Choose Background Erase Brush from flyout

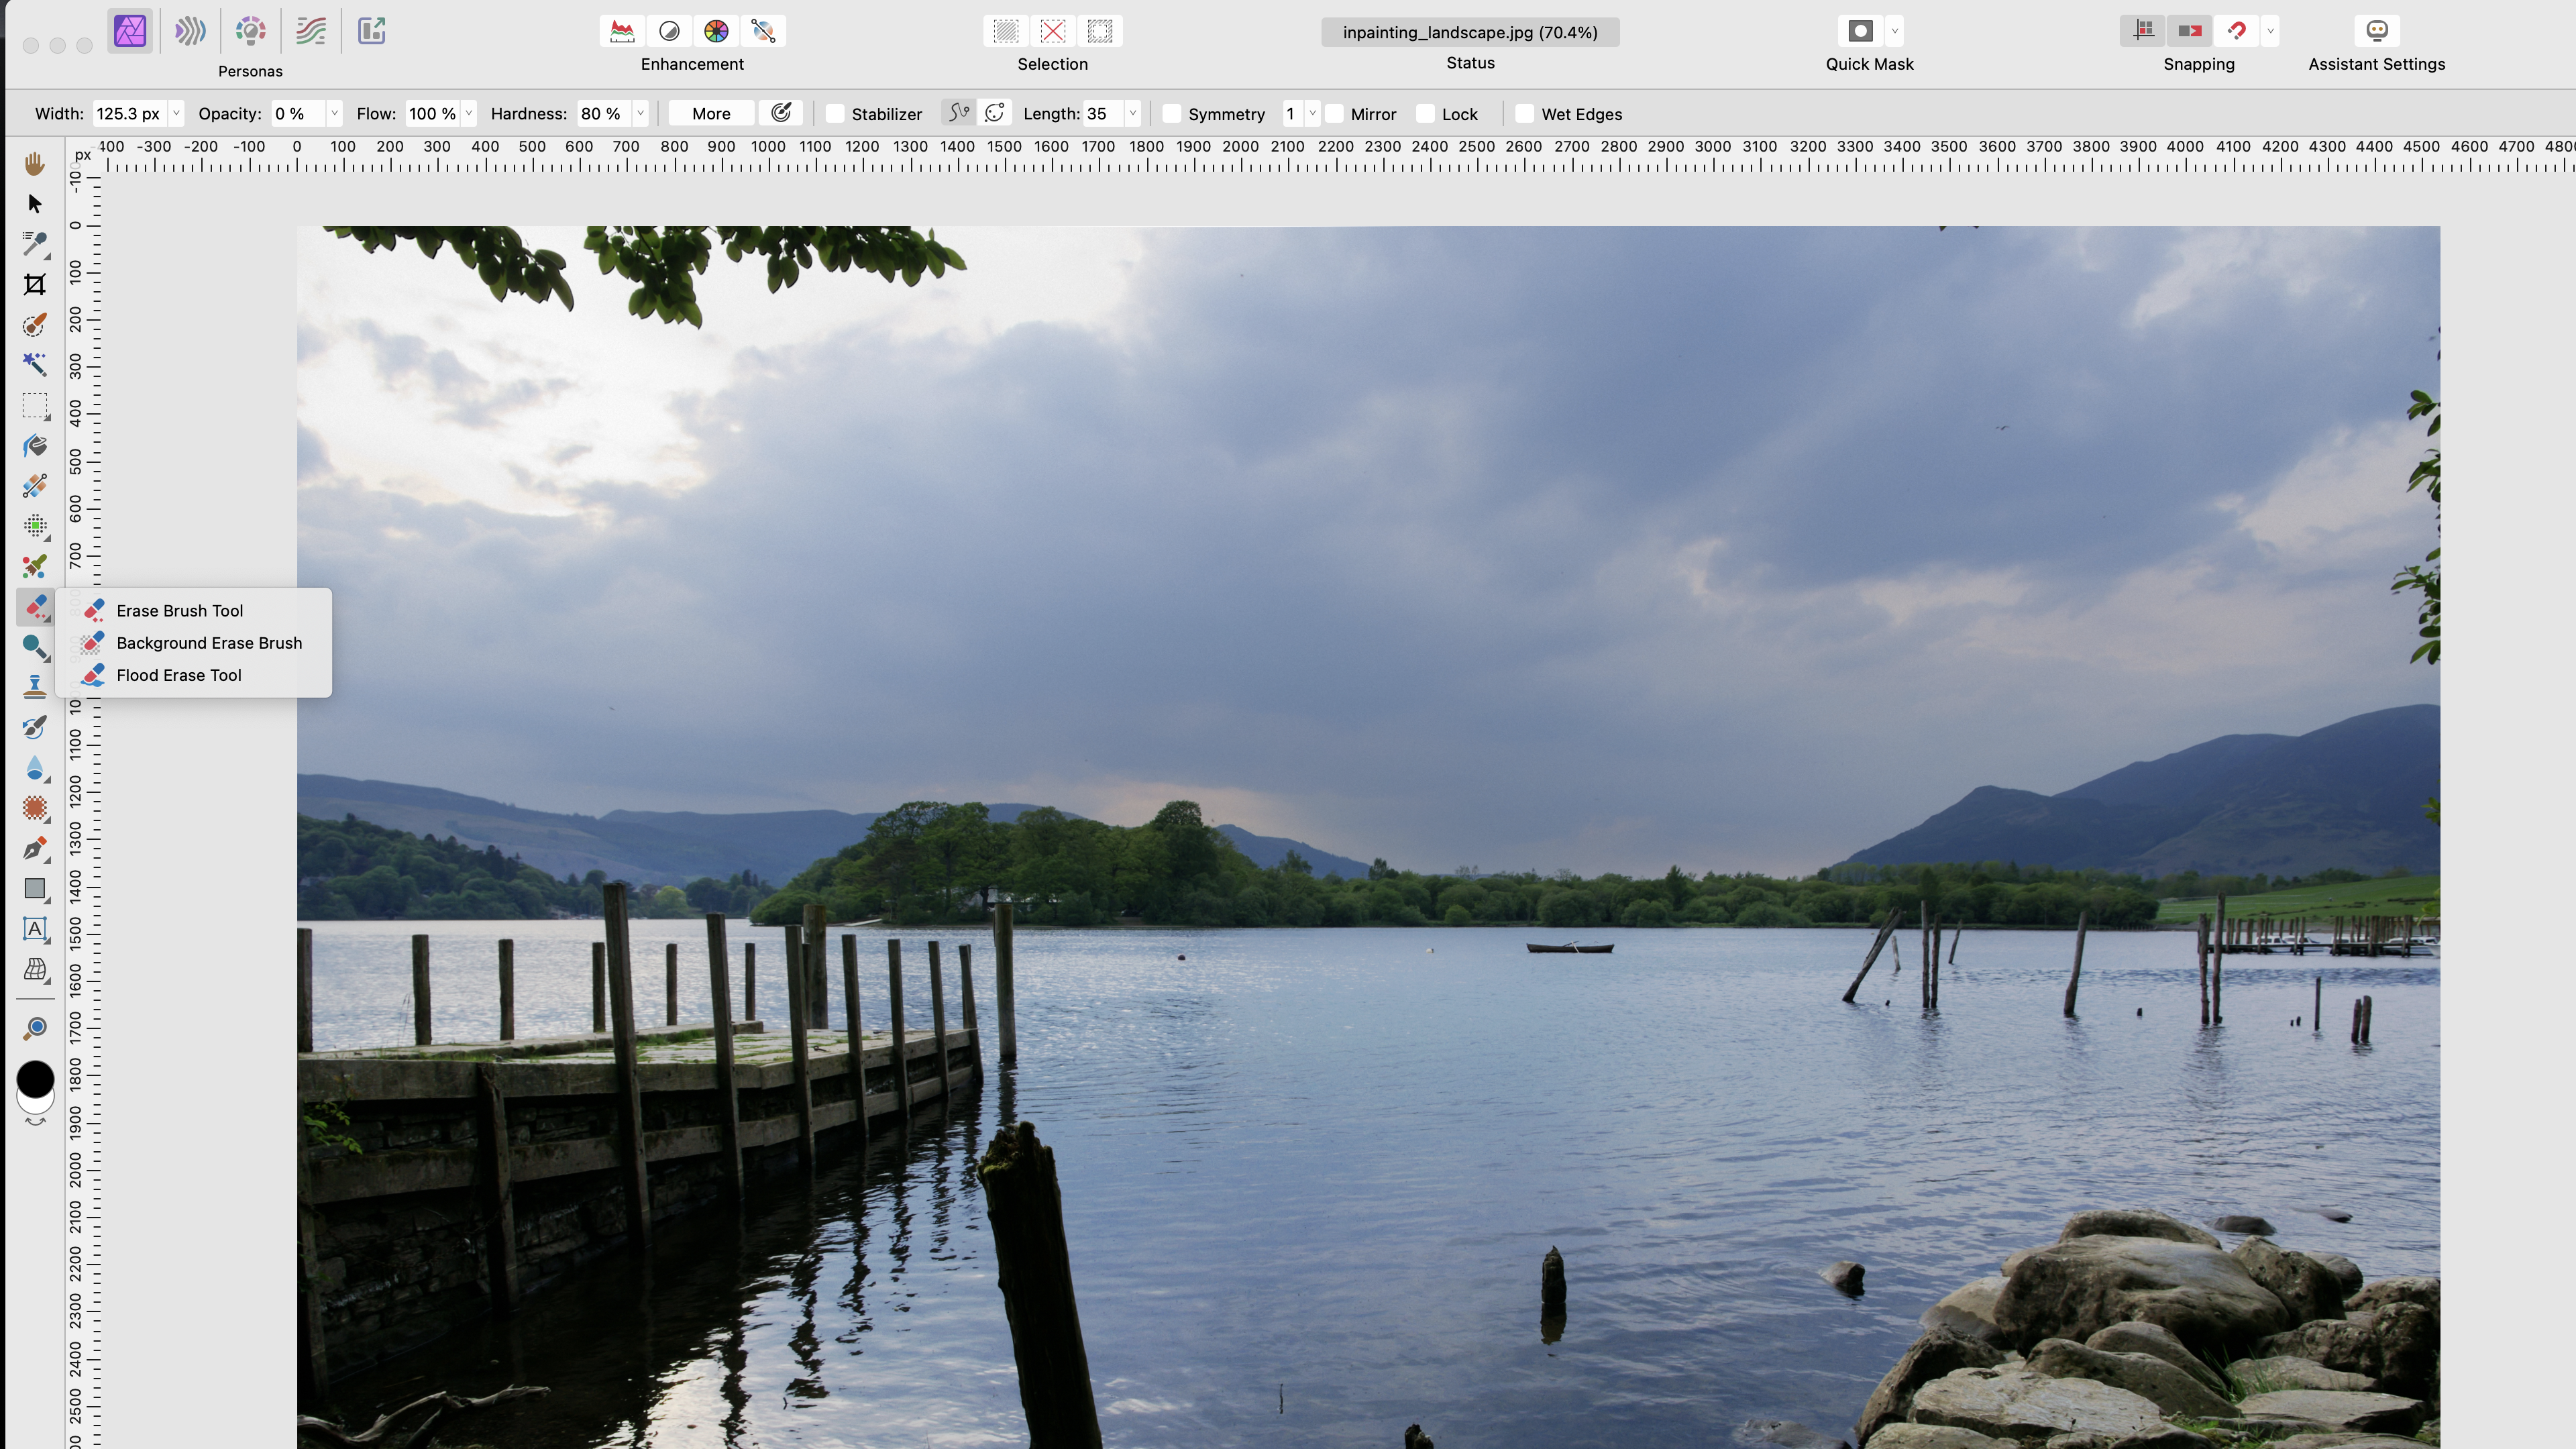193,643
